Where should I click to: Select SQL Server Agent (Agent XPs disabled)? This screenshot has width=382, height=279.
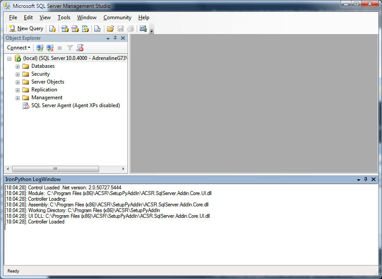[76, 105]
